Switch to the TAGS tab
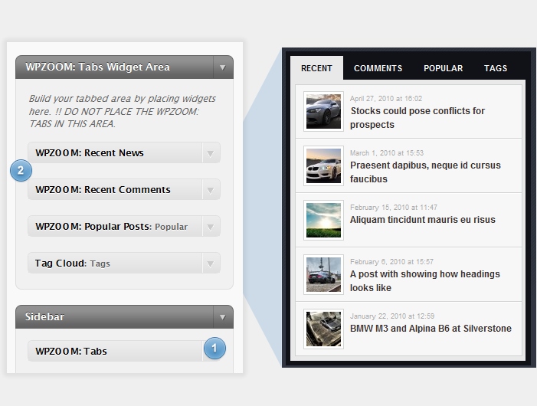The width and height of the screenshot is (537, 406). tap(496, 68)
